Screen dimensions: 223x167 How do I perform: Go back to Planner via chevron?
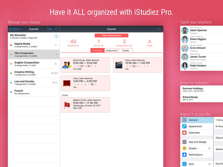click(10, 29)
